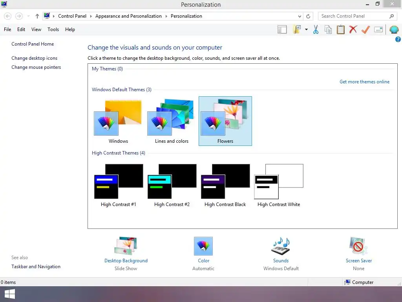Click the navigation pane layout icon in toolbar
The height and width of the screenshot is (302, 402).
point(282,29)
